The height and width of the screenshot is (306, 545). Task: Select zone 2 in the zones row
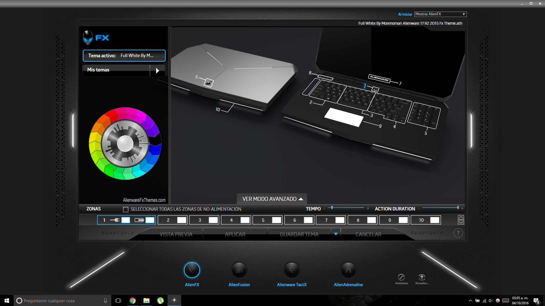click(173, 220)
